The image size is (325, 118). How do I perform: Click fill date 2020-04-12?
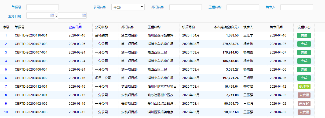click(278, 87)
